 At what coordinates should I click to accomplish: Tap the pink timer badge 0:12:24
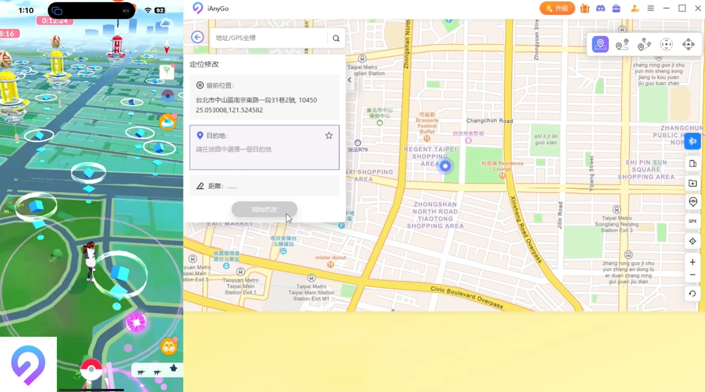55,21
